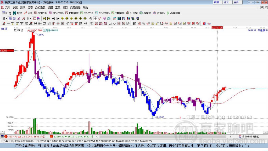Click the pink flag icon
Screen dimensions: 268x151
39,19
